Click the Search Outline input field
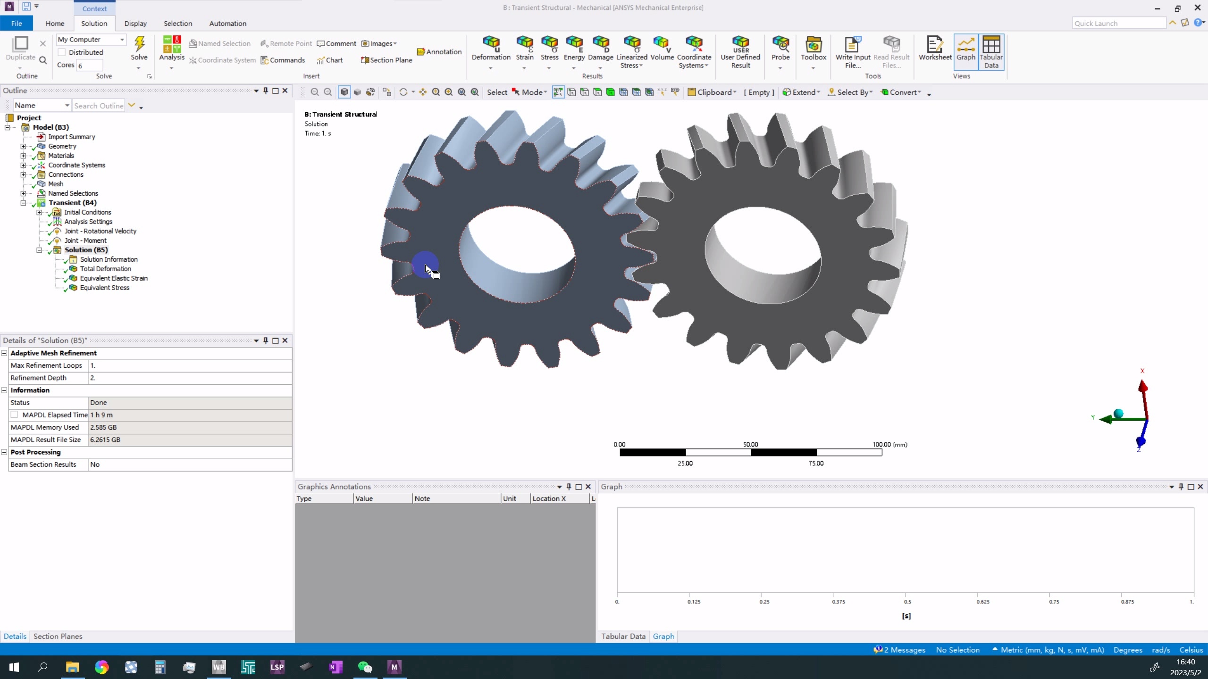This screenshot has width=1208, height=679. click(98, 106)
